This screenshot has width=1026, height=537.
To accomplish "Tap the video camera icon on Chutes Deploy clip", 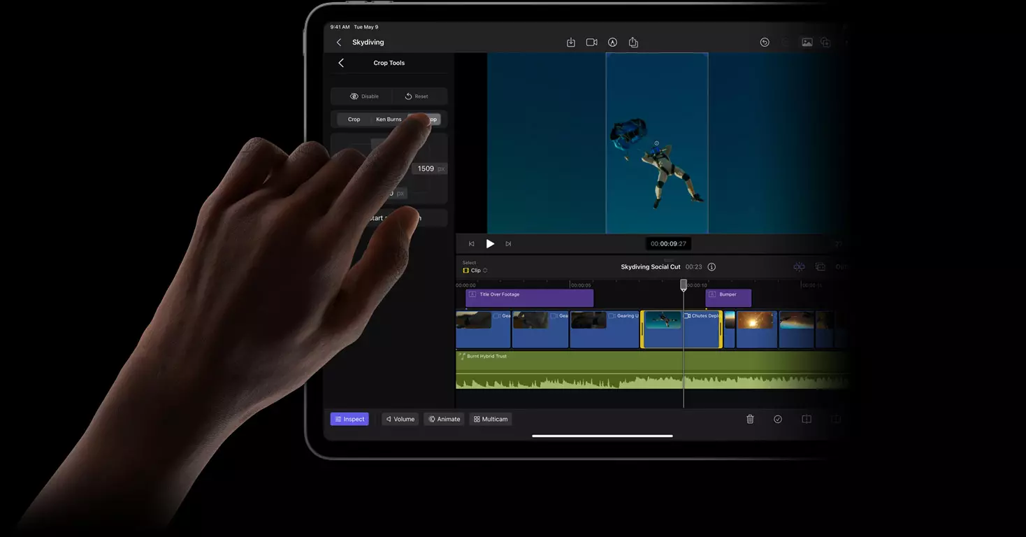I will coord(687,316).
